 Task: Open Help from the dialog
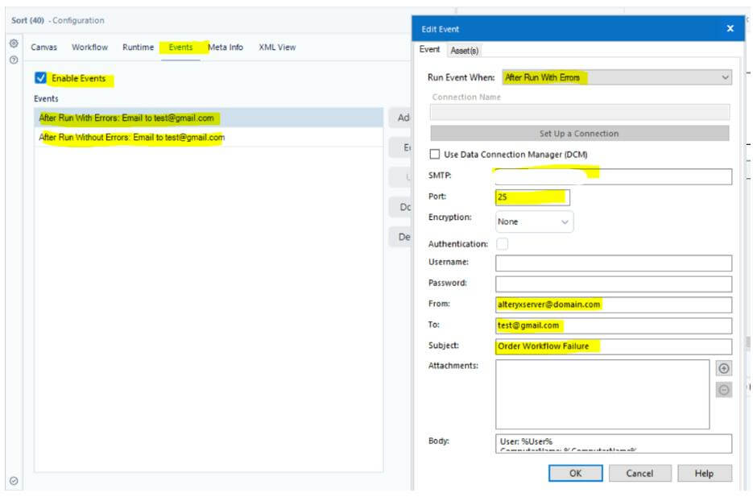pos(704,473)
